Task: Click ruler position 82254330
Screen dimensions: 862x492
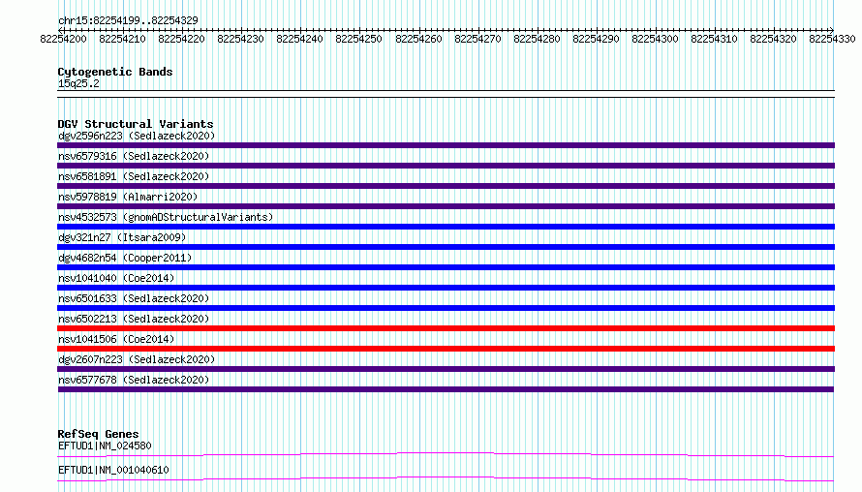Action: pyautogui.click(x=832, y=39)
